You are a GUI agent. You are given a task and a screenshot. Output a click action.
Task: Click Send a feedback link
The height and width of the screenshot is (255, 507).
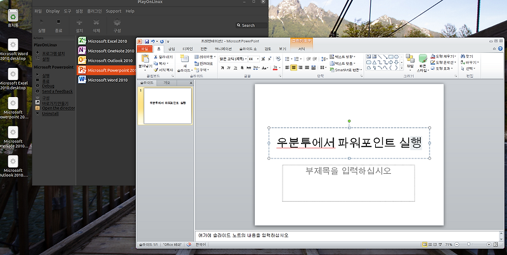click(57, 91)
